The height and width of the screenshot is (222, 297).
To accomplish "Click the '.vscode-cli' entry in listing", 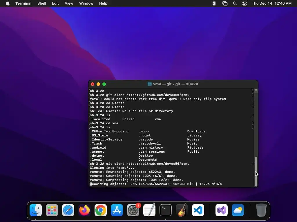I will coord(150,143).
